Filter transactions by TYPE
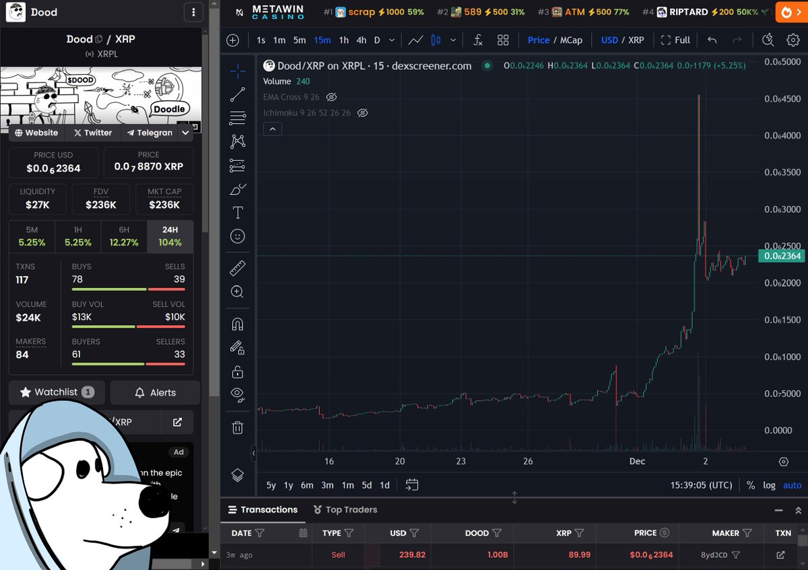Image resolution: width=808 pixels, height=570 pixels. (x=349, y=533)
